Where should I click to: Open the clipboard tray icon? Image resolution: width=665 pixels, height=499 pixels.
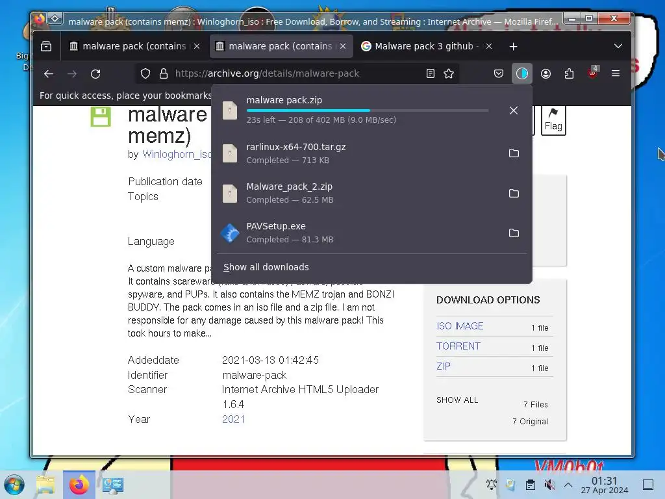[530, 485]
